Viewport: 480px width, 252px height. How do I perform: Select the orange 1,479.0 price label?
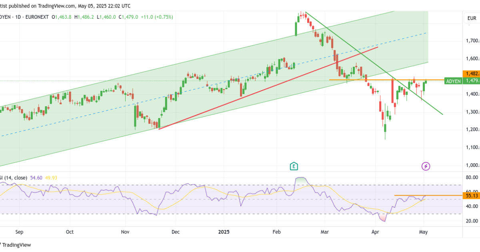pos(472,81)
